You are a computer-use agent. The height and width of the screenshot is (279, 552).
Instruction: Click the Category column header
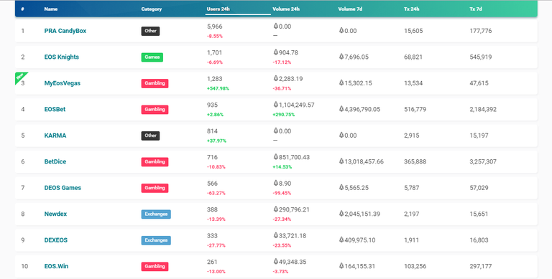[152, 9]
